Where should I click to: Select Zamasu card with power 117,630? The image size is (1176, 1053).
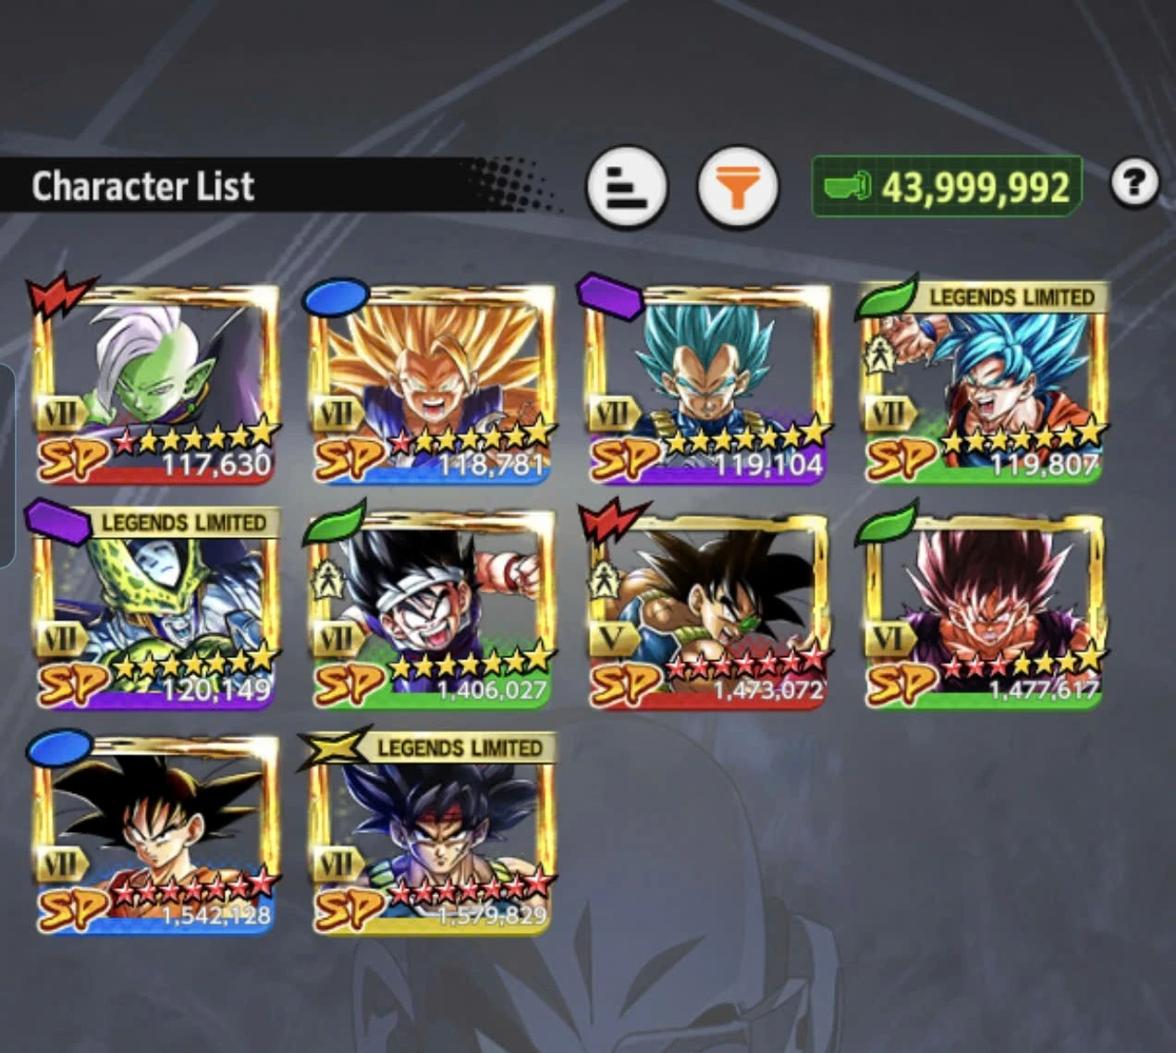coord(155,384)
